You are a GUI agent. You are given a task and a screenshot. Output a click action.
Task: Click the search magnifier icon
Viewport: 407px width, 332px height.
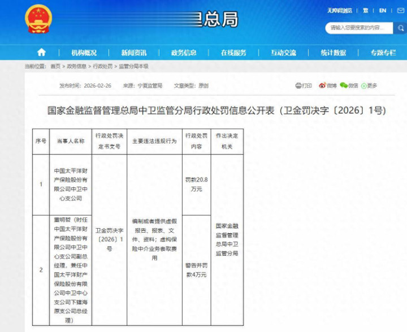tap(400, 28)
